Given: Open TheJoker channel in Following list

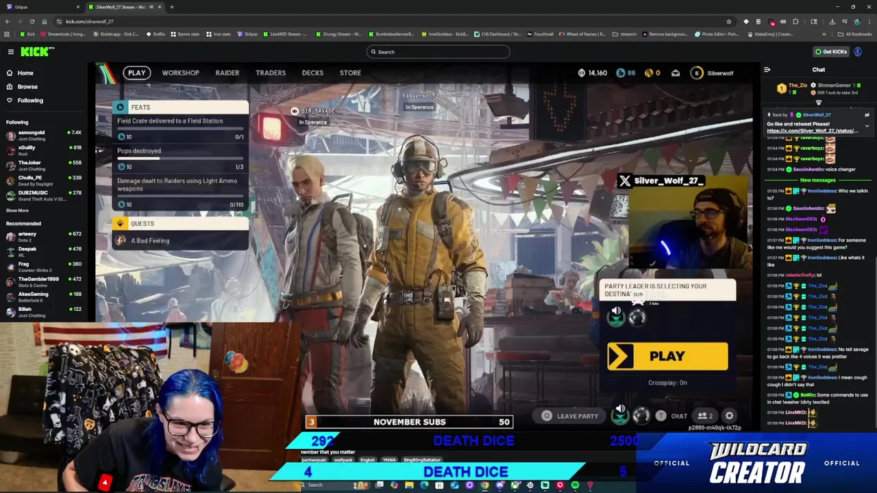Looking at the screenshot, I should (x=42, y=165).
